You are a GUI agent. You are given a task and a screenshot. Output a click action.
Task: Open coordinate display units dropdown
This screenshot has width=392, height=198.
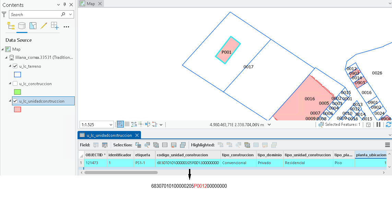(269, 124)
